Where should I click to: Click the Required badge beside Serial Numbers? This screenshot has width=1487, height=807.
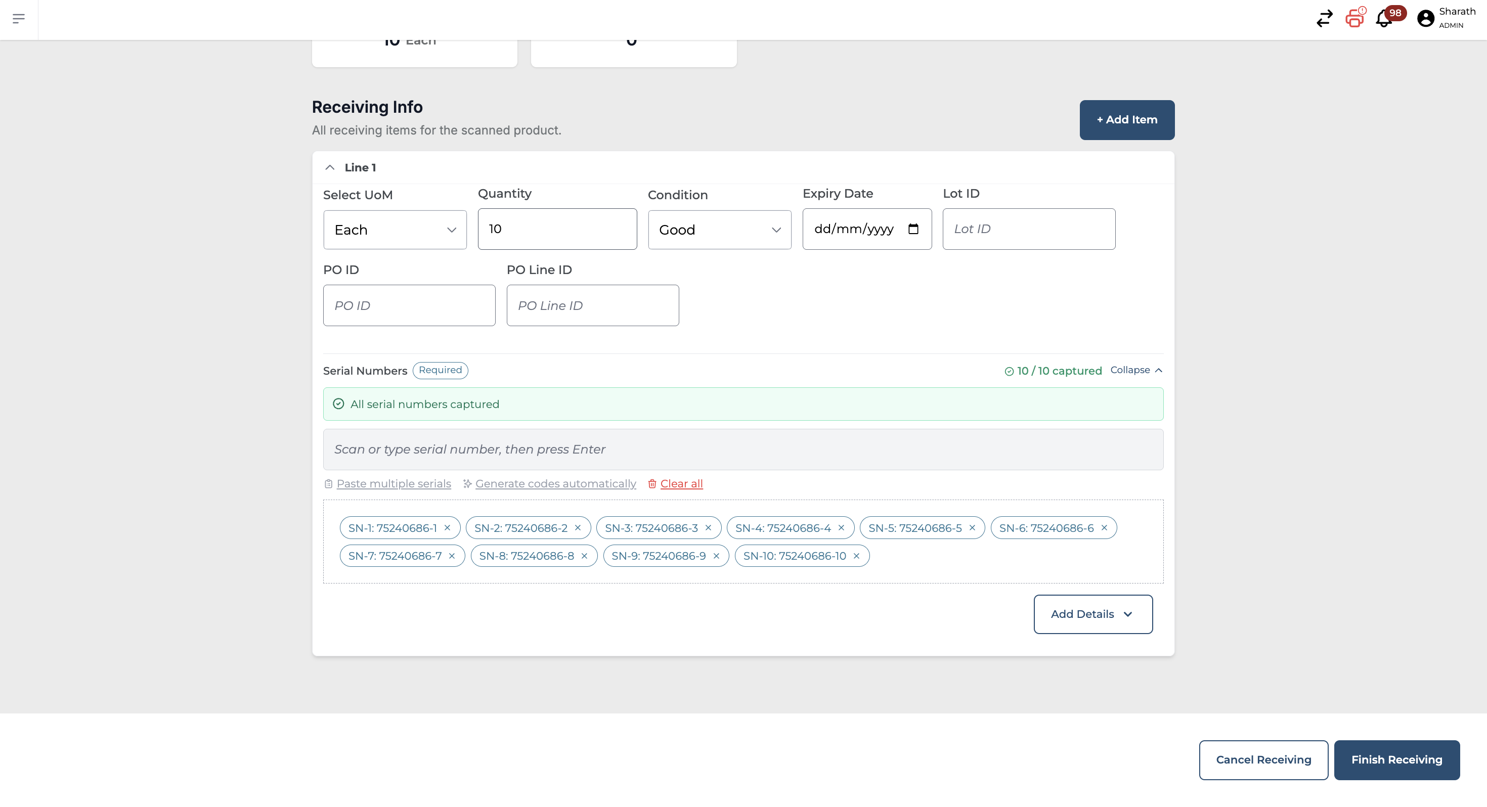440,370
